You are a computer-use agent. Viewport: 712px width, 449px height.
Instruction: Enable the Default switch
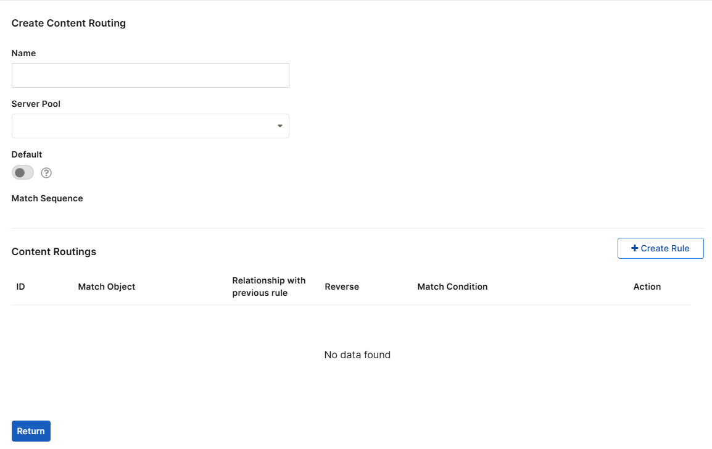(22, 172)
